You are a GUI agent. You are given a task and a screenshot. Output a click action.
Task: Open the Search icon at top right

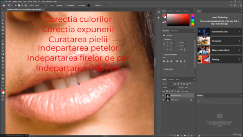[231, 5]
